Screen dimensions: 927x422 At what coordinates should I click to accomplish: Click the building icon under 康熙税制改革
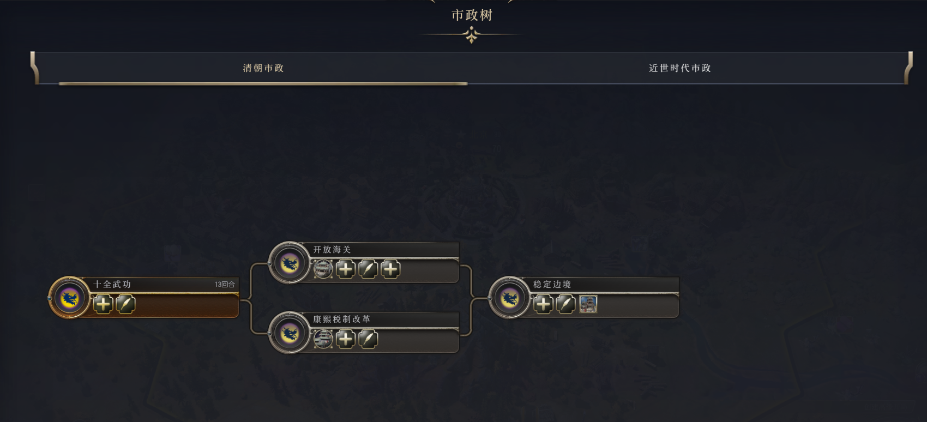click(323, 339)
